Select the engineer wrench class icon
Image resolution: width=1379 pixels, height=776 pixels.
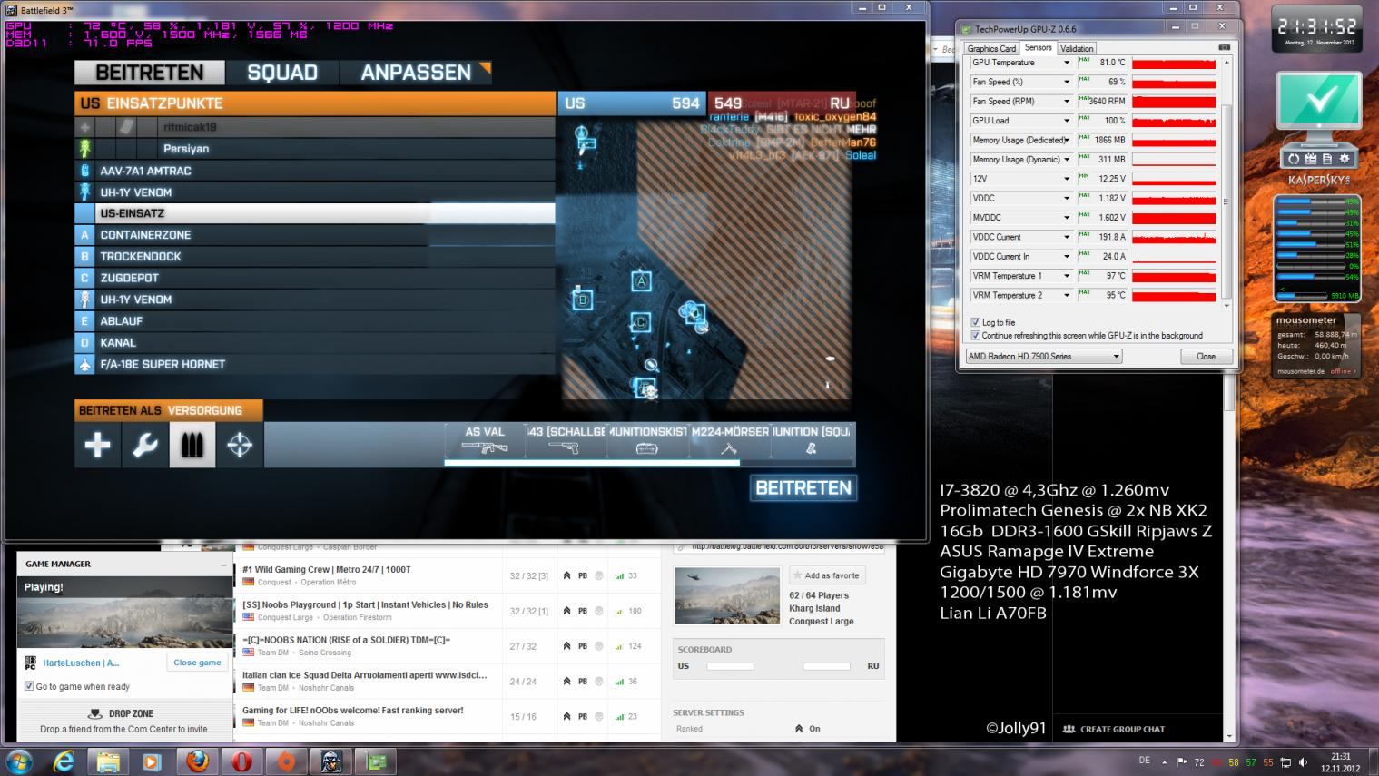[x=145, y=445]
